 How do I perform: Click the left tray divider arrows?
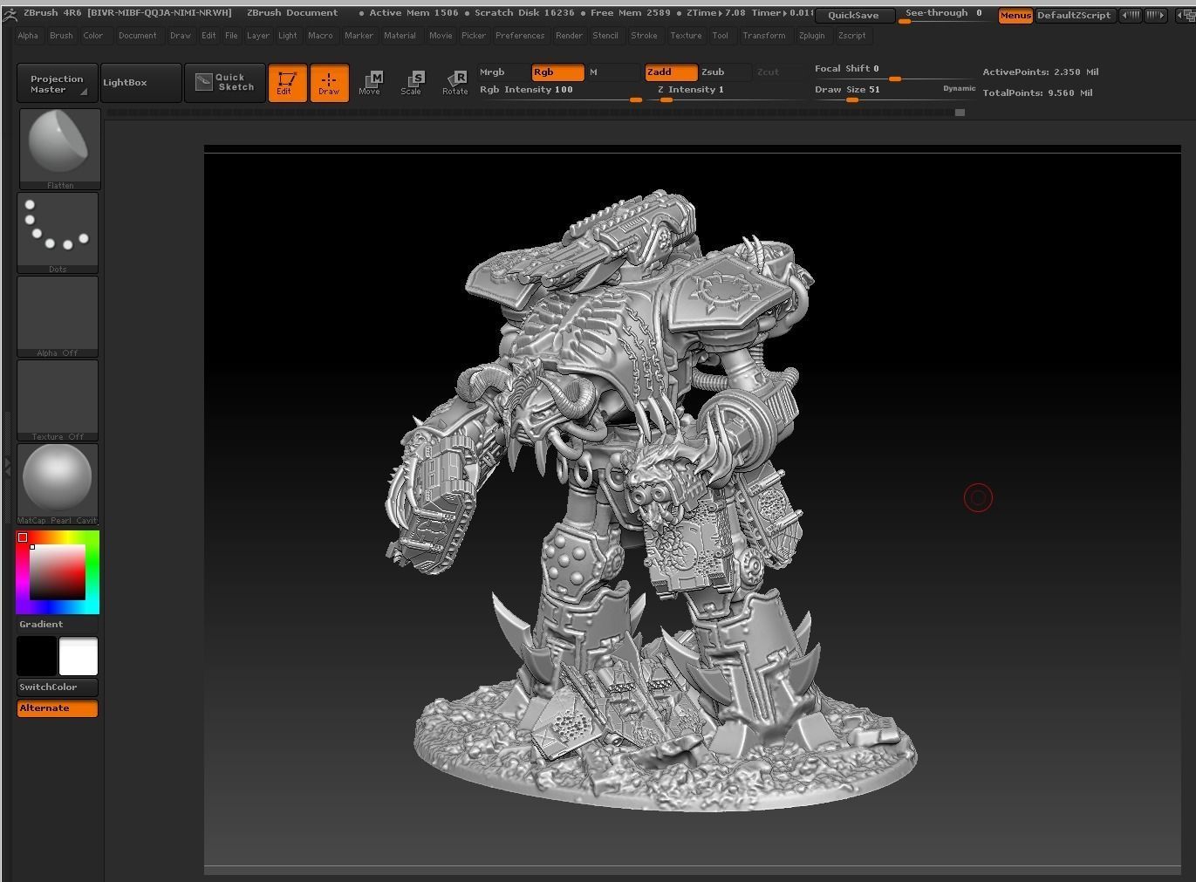7,468
